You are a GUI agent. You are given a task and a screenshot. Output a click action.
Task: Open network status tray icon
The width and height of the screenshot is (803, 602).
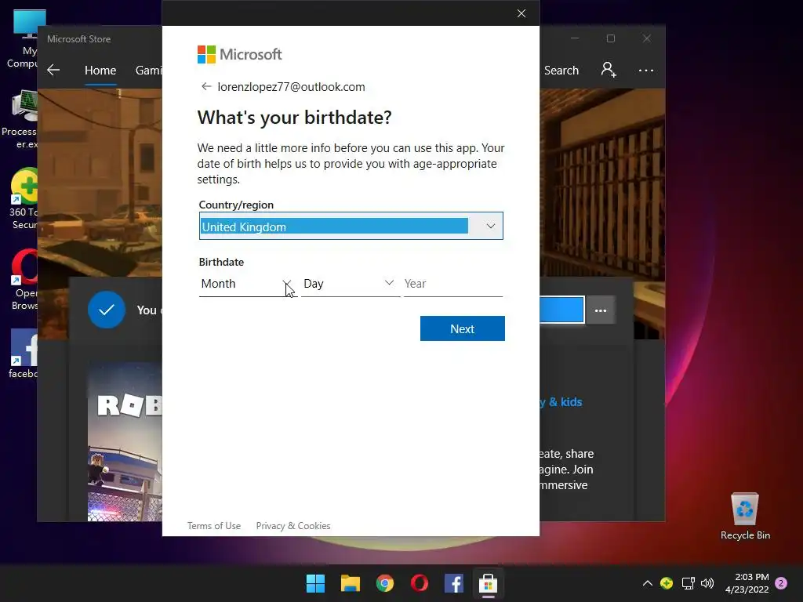pos(688,583)
